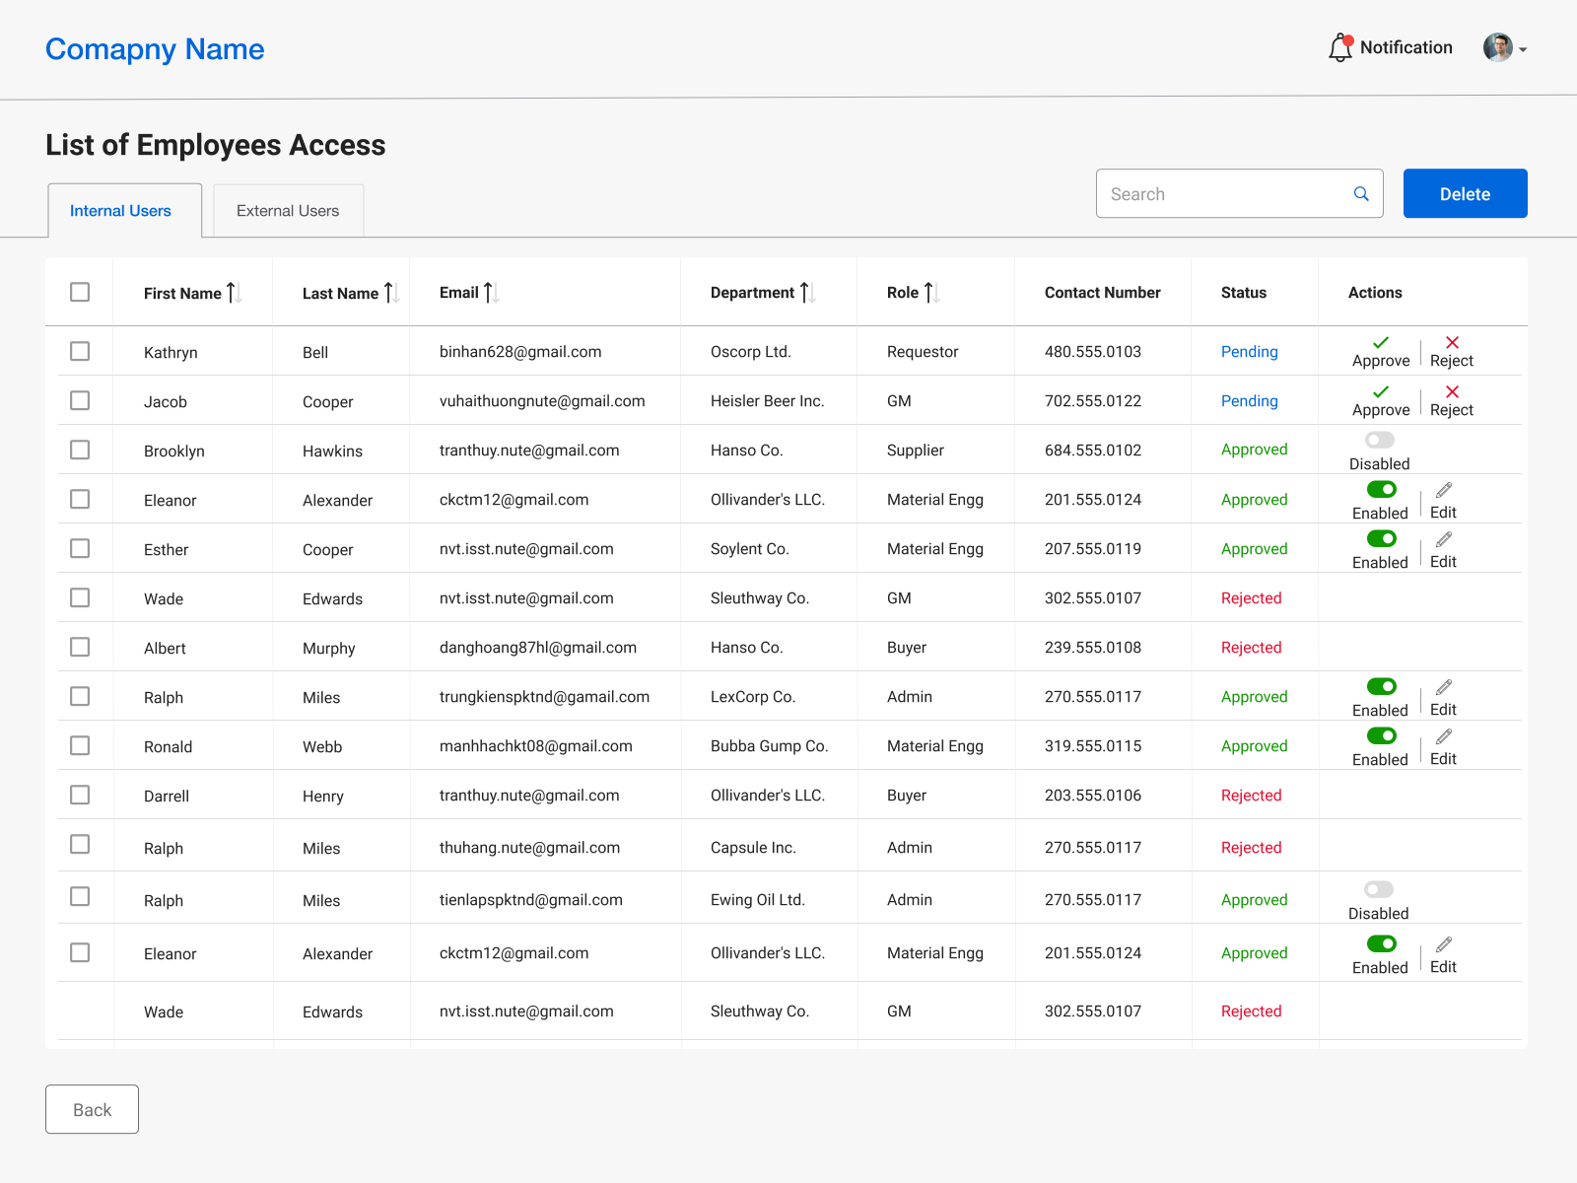Click the Back button
The width and height of the screenshot is (1577, 1183).
click(x=92, y=1109)
